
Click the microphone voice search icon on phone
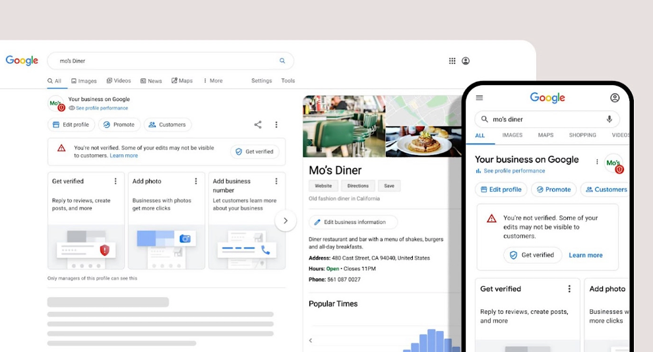coord(609,119)
